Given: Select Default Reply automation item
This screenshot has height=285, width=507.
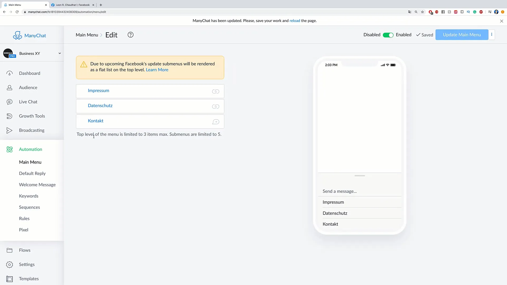Looking at the screenshot, I should pyautogui.click(x=32, y=173).
